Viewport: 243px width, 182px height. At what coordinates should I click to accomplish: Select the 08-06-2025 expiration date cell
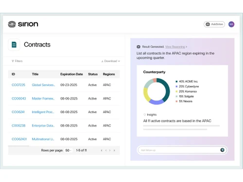[69, 99]
